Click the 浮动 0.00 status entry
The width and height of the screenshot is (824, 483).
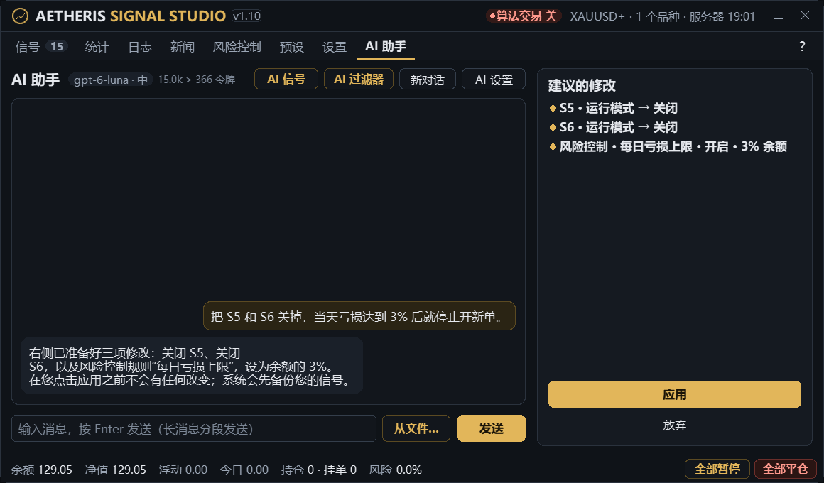click(x=183, y=470)
